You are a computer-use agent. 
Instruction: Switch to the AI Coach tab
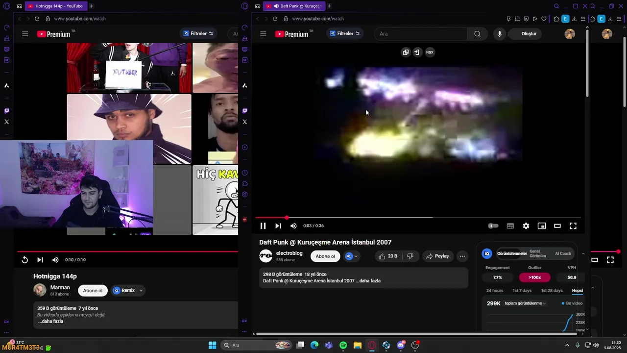coord(563,253)
